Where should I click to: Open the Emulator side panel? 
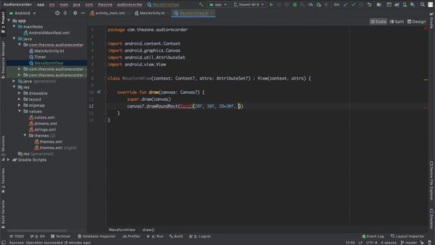coord(432,219)
